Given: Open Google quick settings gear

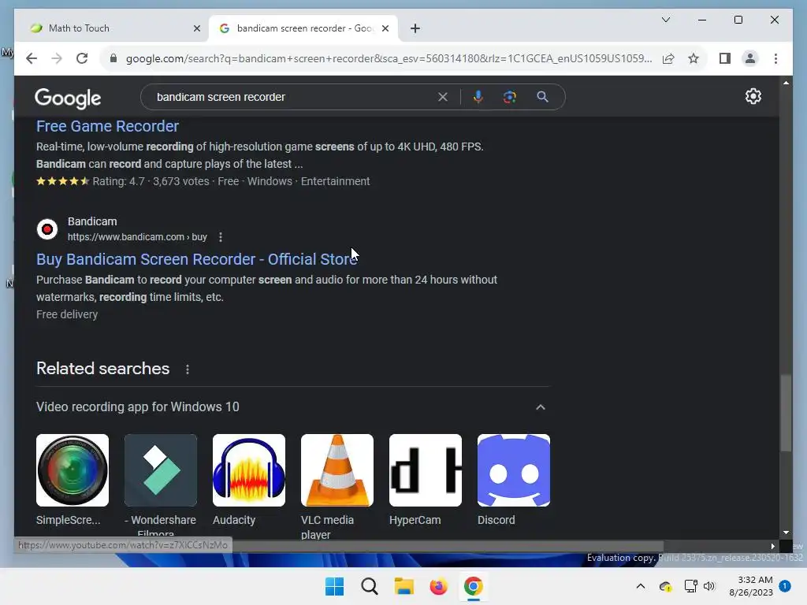Looking at the screenshot, I should [753, 96].
